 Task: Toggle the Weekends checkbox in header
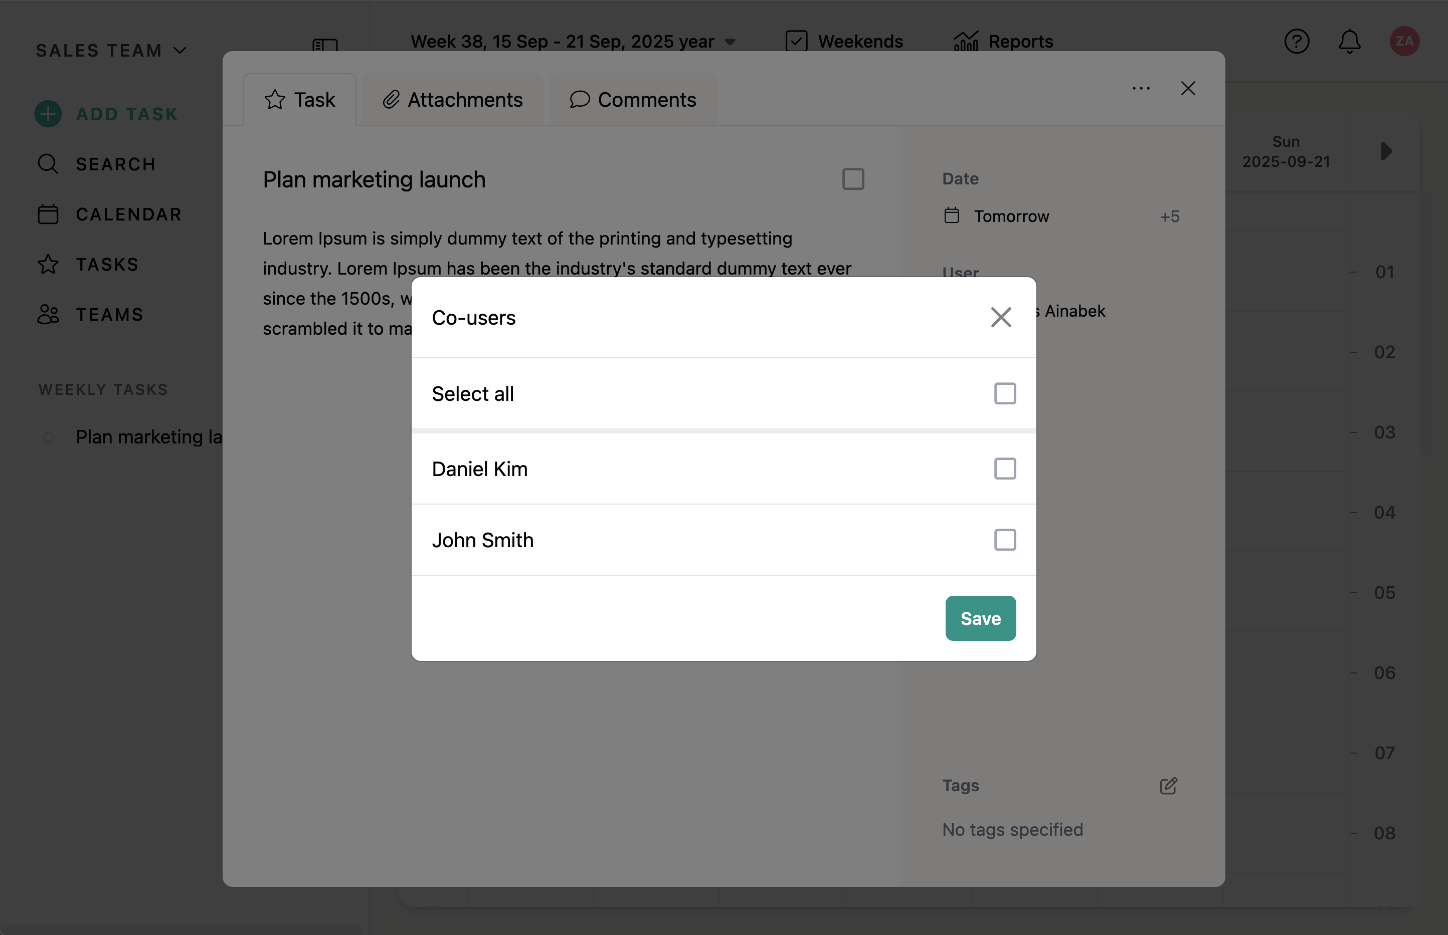pos(796,41)
